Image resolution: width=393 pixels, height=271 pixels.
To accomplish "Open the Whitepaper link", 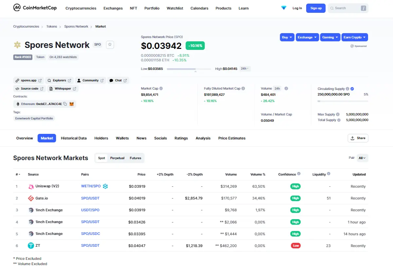I will point(63,89).
